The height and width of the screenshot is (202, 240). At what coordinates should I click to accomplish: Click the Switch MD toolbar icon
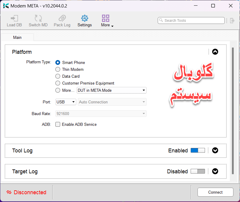(x=38, y=18)
